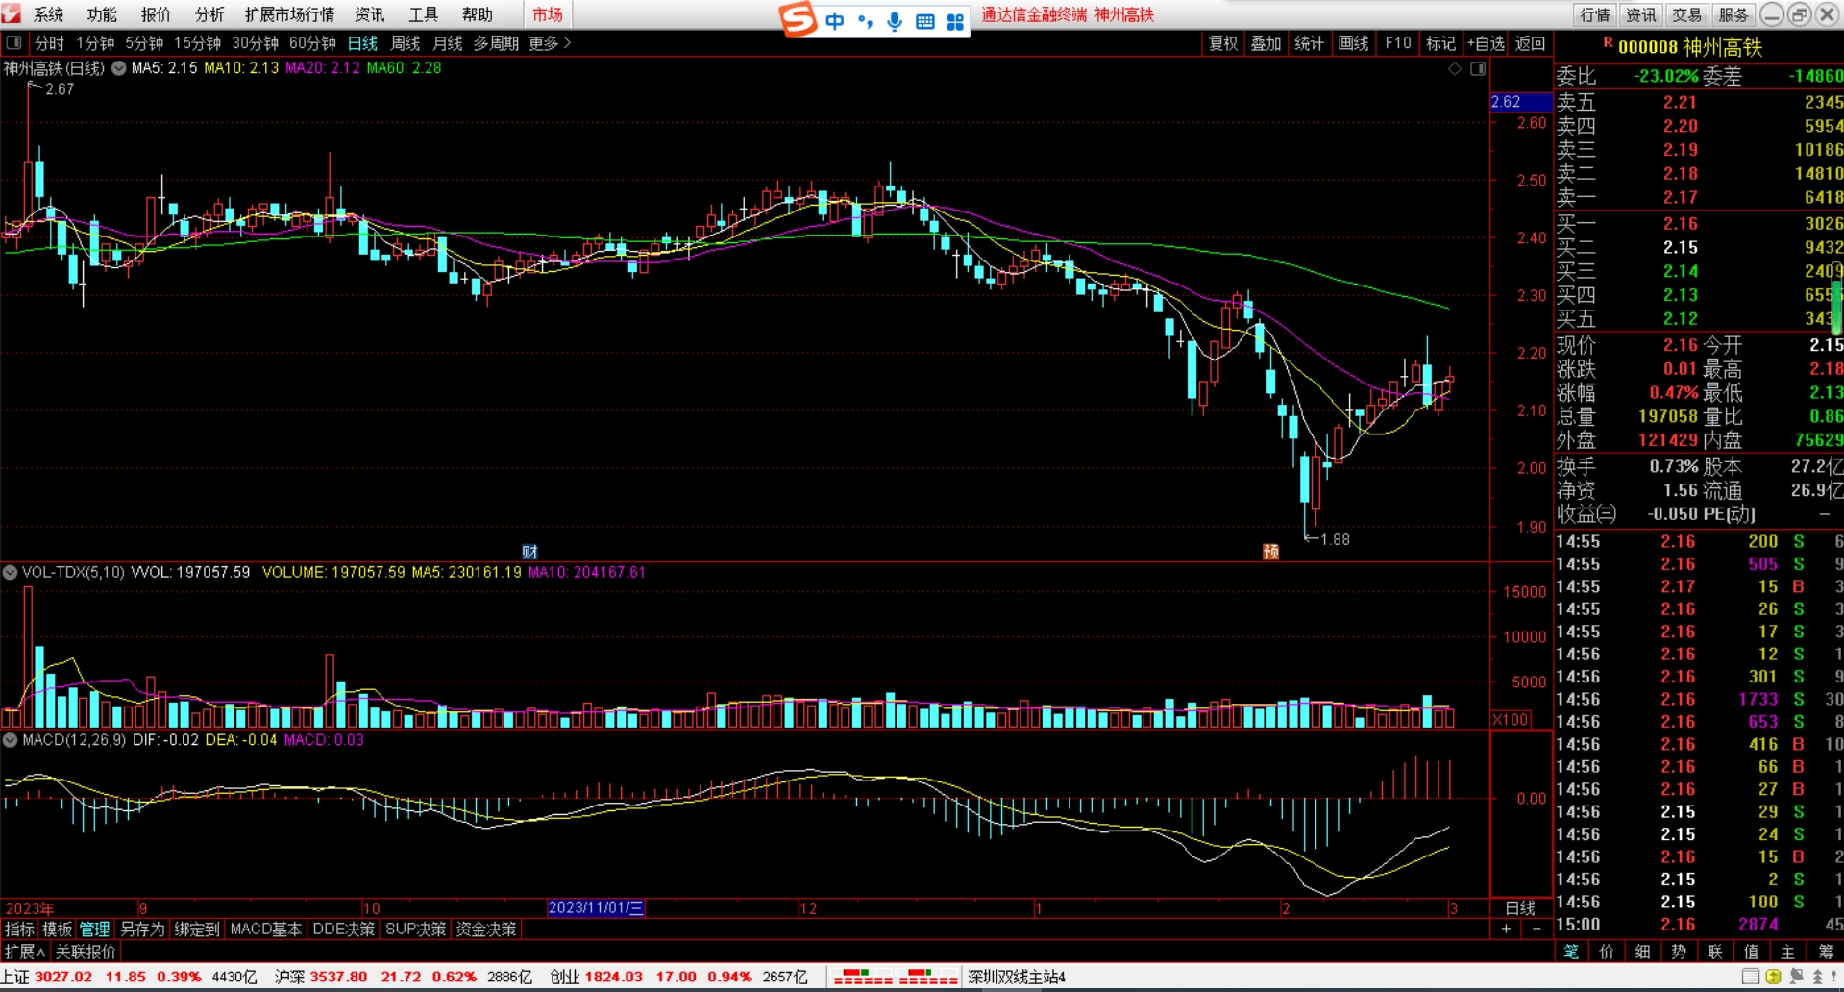This screenshot has height=992, width=1844.
Task: Select the 势 trend tab
Action: (x=1679, y=952)
